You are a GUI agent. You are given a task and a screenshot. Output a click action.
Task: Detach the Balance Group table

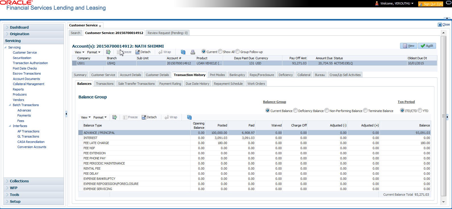click(149, 117)
